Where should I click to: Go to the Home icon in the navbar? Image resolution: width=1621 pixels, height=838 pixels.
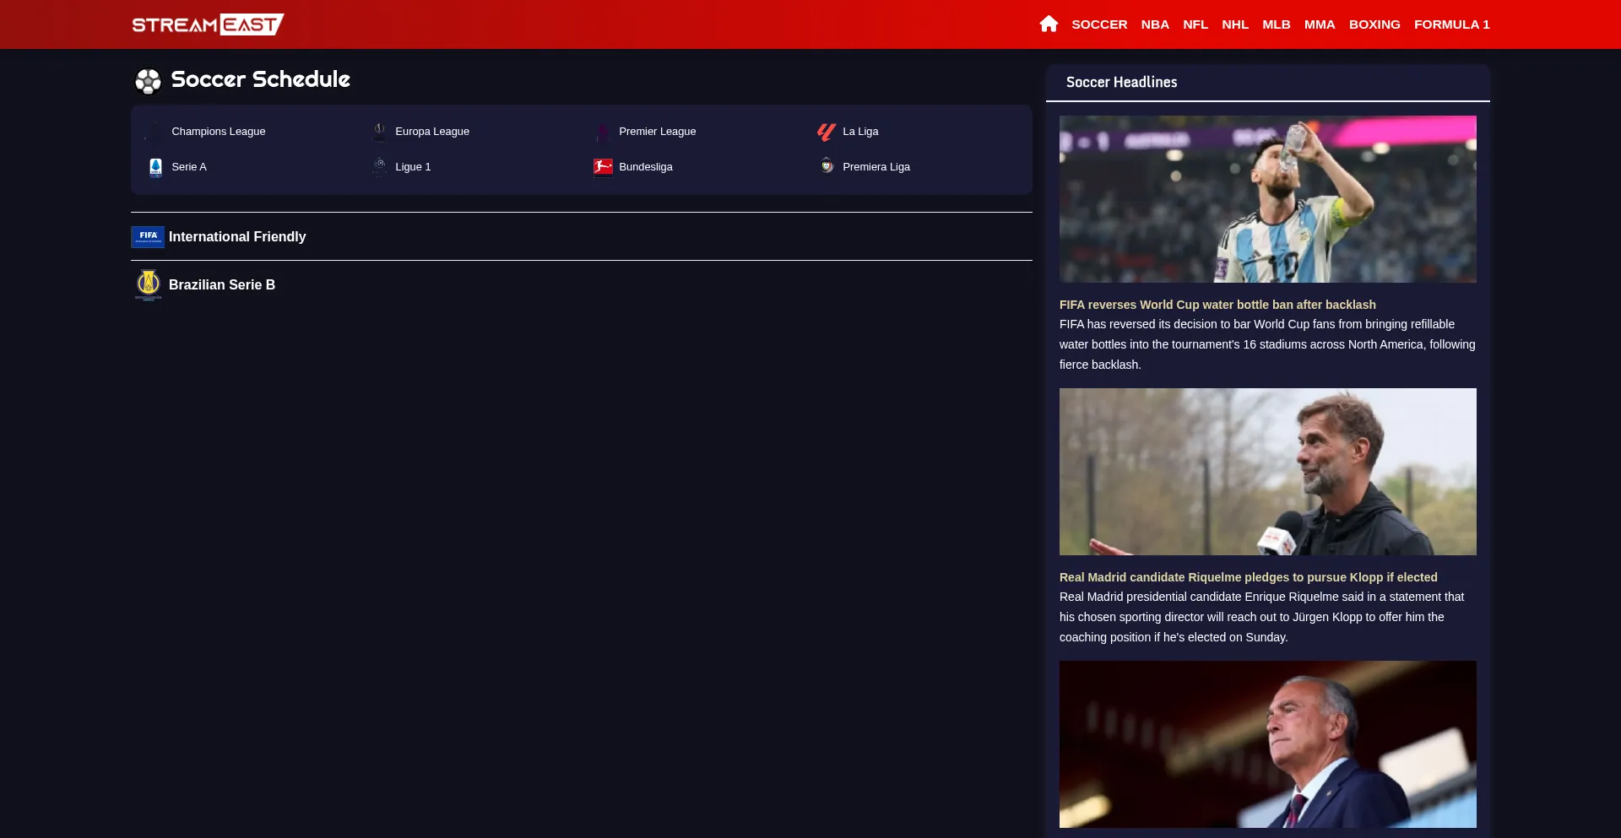click(1049, 24)
